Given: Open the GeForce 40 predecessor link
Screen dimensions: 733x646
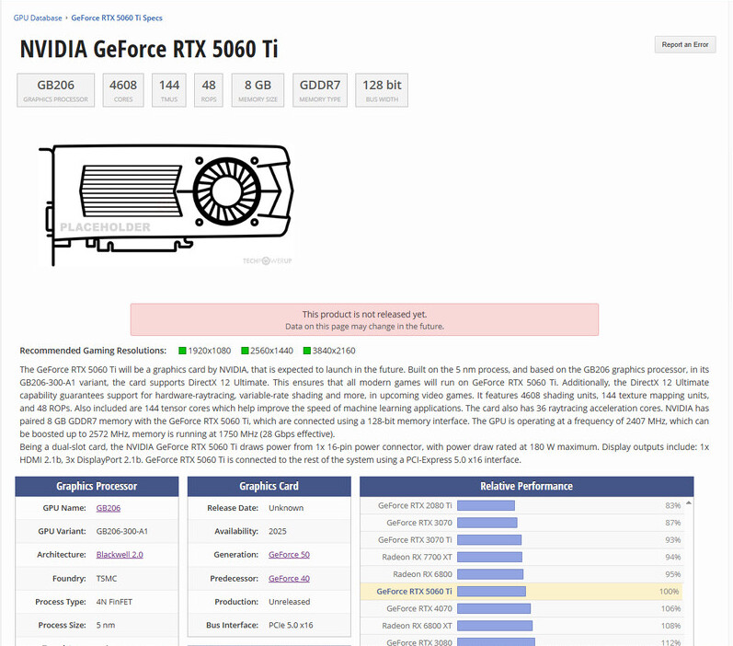Looking at the screenshot, I should [x=289, y=579].
